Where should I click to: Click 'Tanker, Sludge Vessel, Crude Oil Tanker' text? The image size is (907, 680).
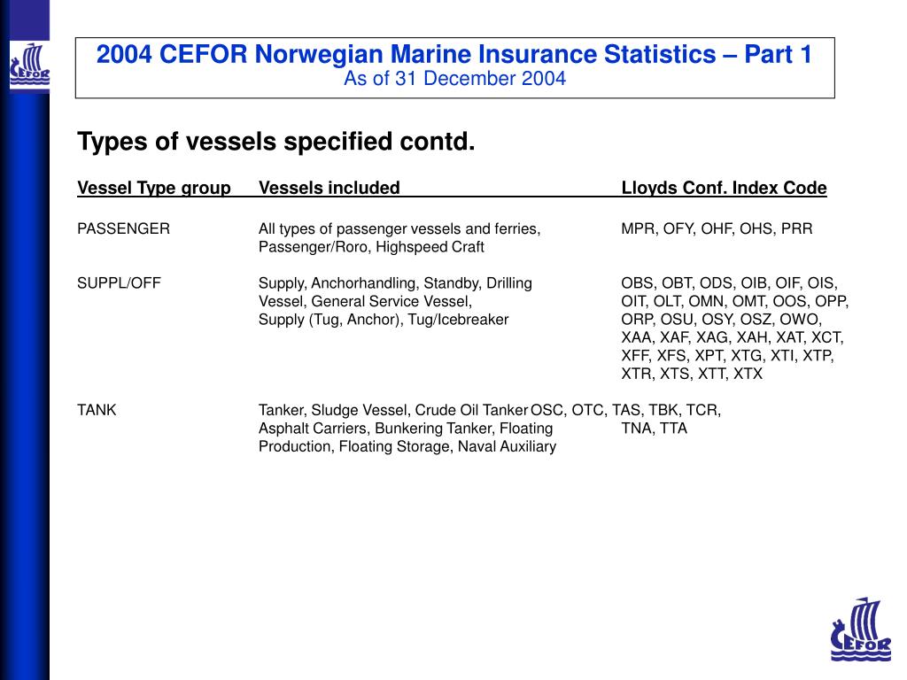pos(393,410)
